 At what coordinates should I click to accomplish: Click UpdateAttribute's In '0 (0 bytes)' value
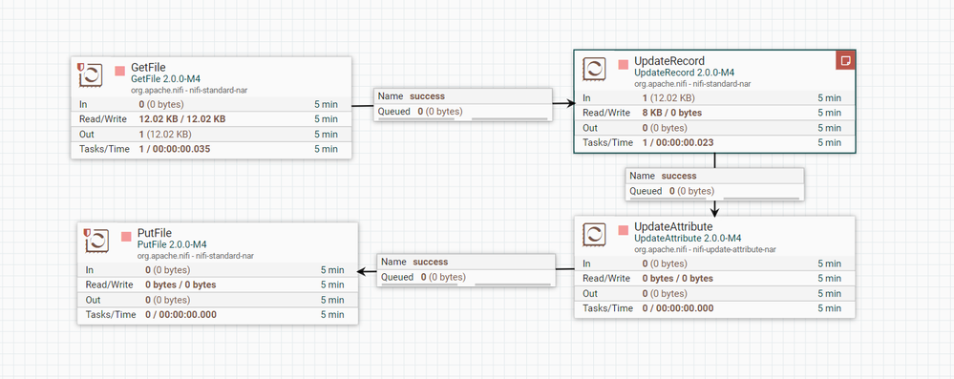point(665,263)
